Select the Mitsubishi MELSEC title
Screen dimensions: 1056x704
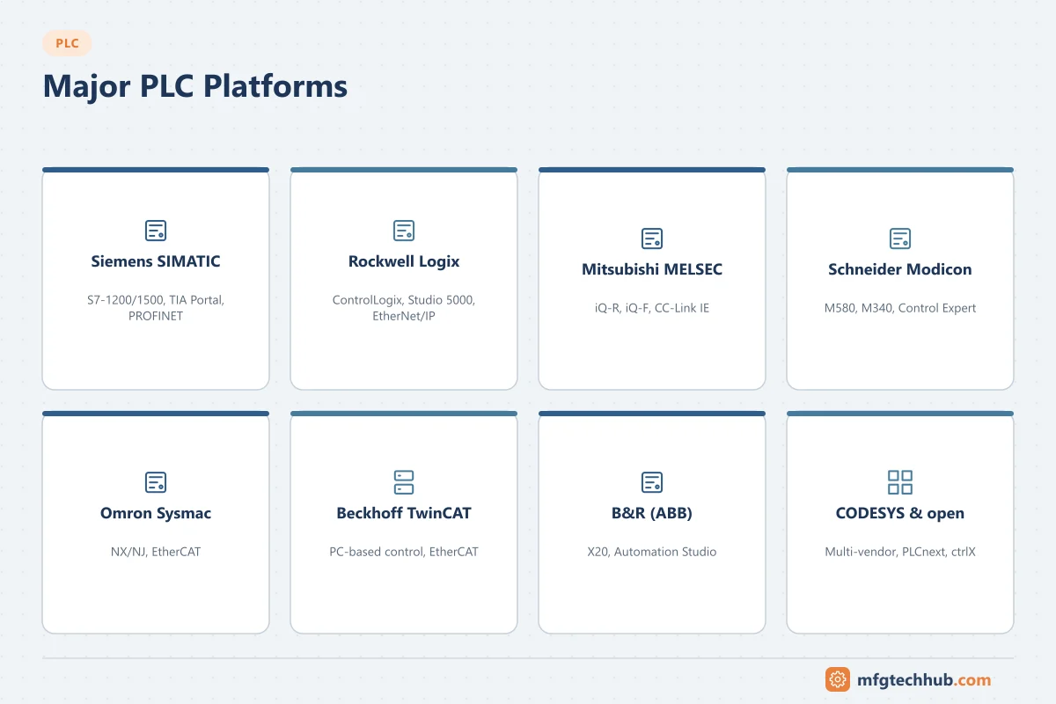click(x=652, y=269)
